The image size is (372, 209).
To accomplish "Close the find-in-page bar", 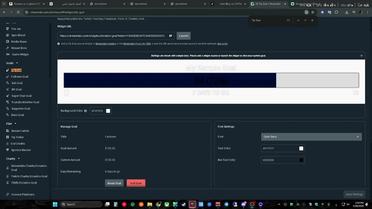I will [x=312, y=20].
